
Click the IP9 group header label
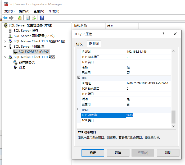[84, 78]
